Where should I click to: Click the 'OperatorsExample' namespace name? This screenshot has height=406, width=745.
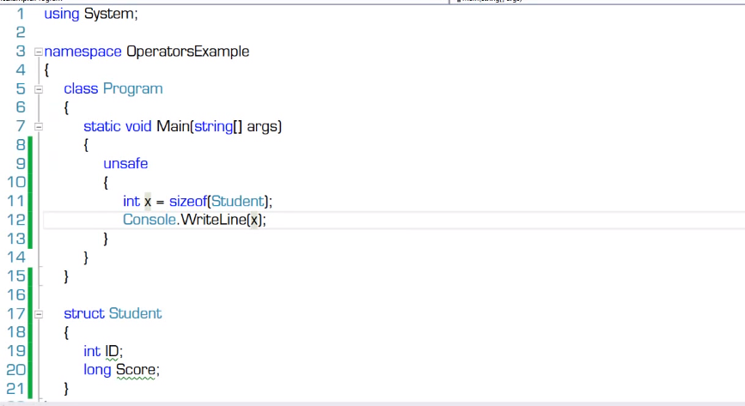tap(187, 52)
